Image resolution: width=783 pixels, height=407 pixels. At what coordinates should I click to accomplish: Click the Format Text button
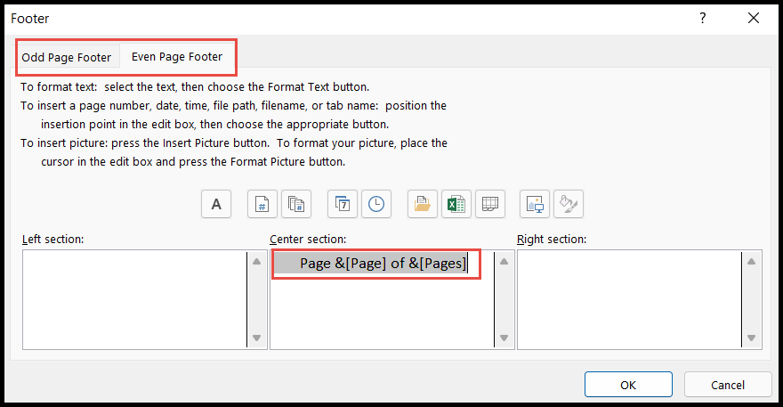(x=216, y=204)
